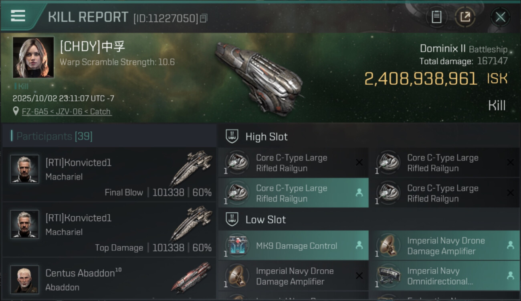Click the first Core C-Type Railgun X mark
Viewport: 521px width, 301px height.
(x=359, y=163)
